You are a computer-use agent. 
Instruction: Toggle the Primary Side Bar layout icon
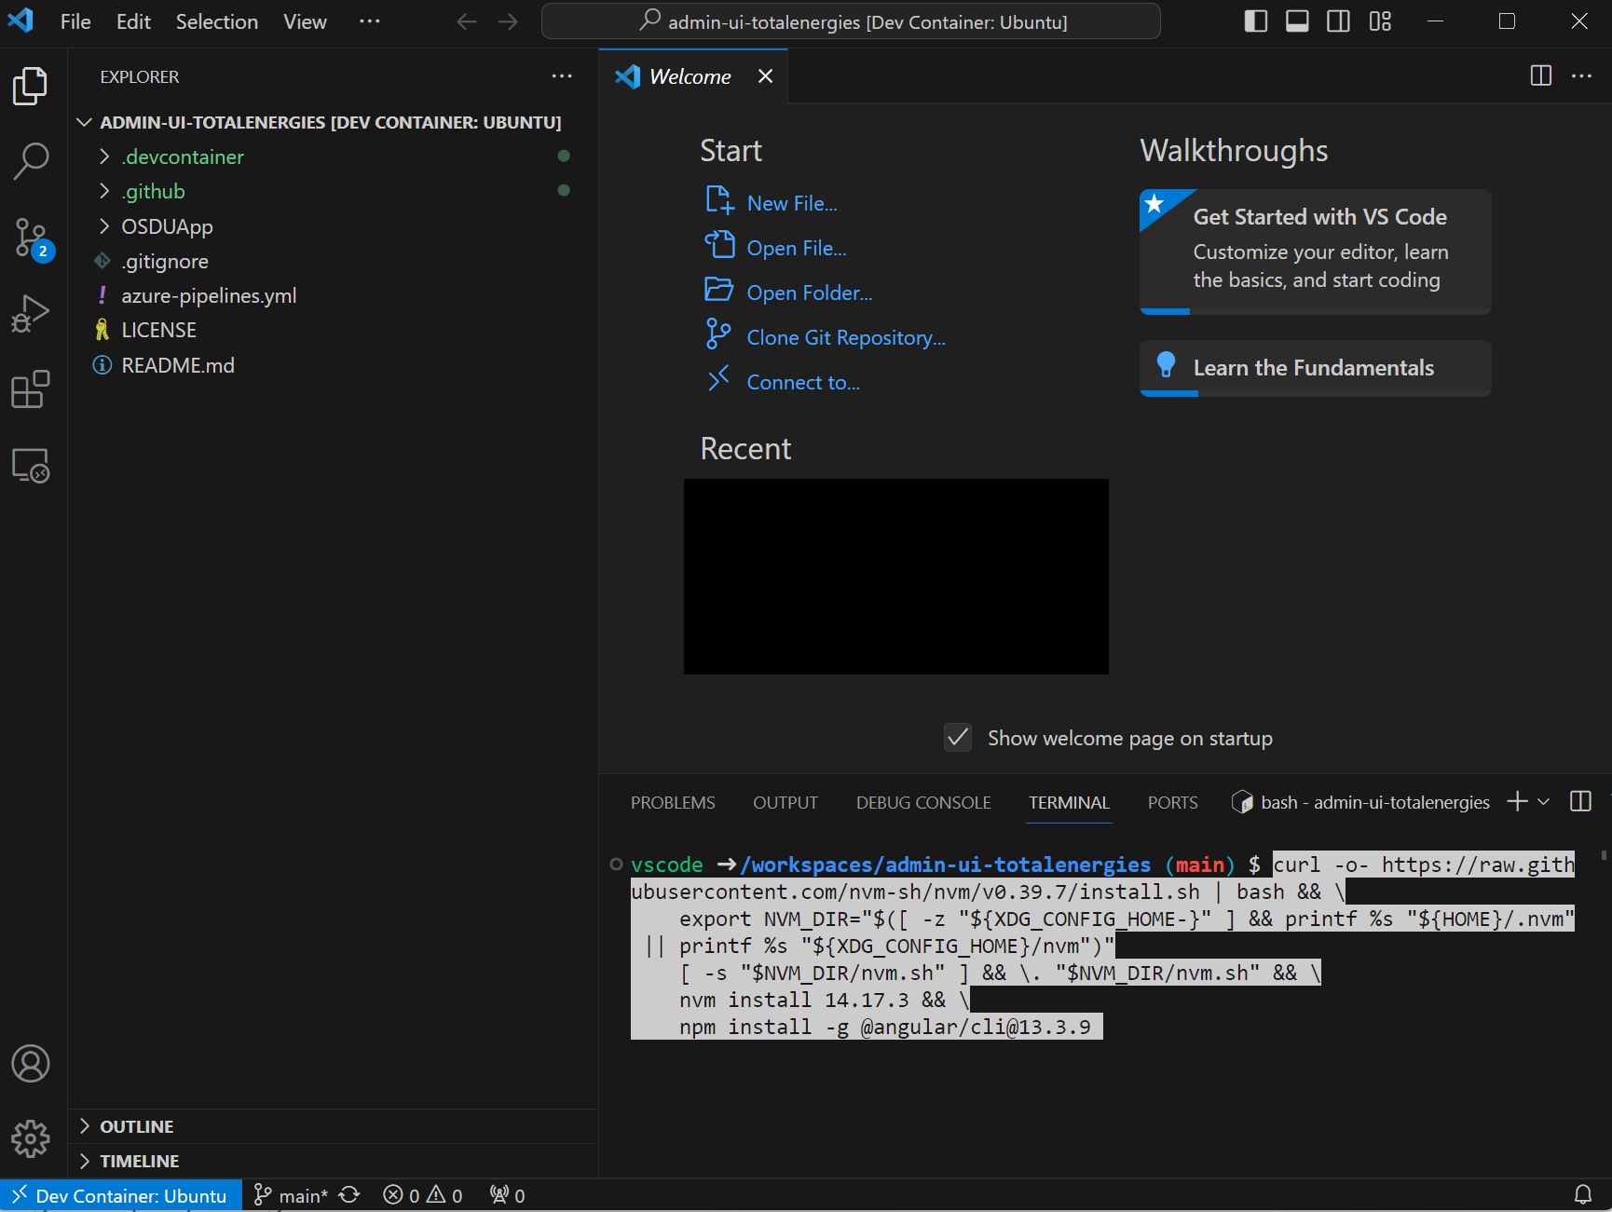[1255, 20]
